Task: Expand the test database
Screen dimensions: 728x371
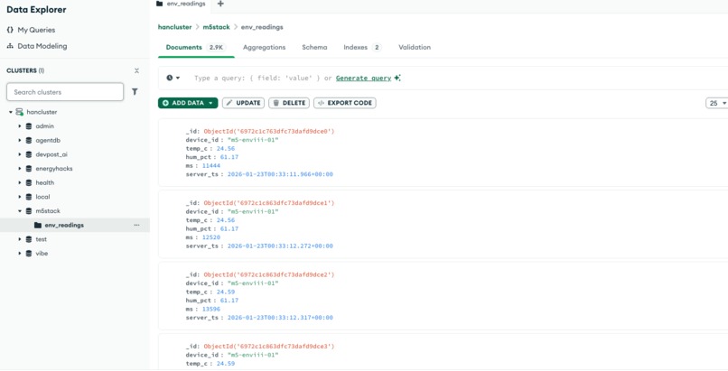Action: pos(20,239)
